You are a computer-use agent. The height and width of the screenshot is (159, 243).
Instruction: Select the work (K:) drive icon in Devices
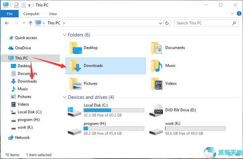coord(156,131)
